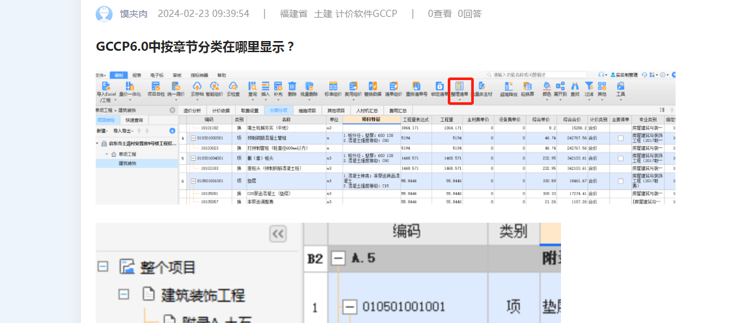Switch to the 措施项目 tab

pyautogui.click(x=307, y=111)
